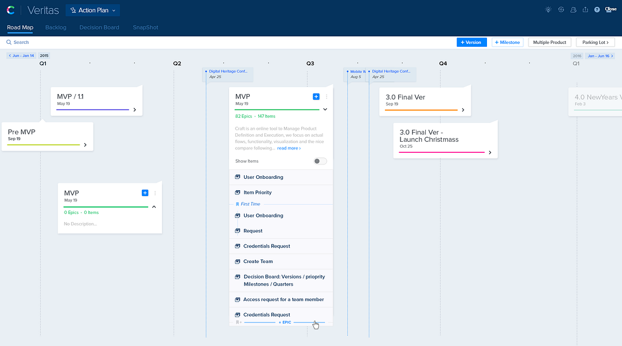Click the + Milestone button

pos(507,43)
